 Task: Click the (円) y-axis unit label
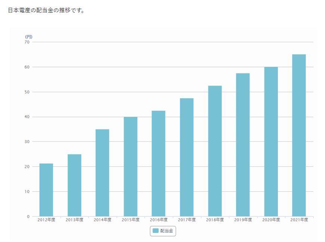29,37
